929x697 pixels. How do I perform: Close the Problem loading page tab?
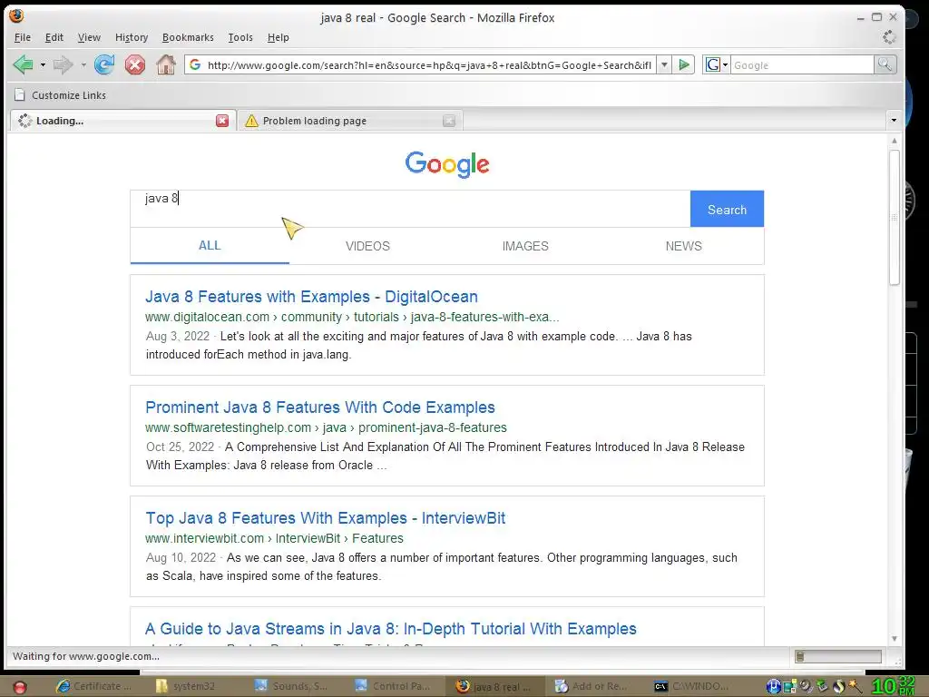[x=449, y=121]
